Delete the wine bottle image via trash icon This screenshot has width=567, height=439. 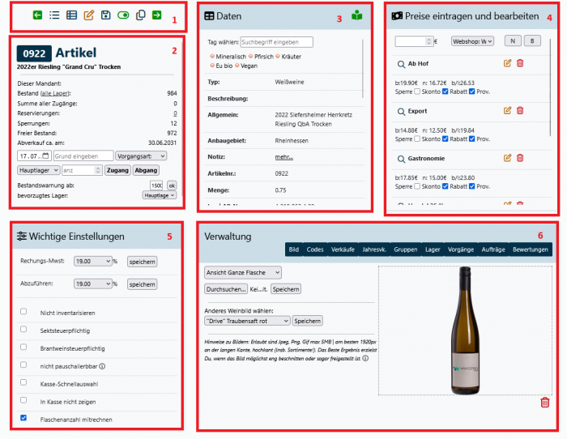point(544,403)
